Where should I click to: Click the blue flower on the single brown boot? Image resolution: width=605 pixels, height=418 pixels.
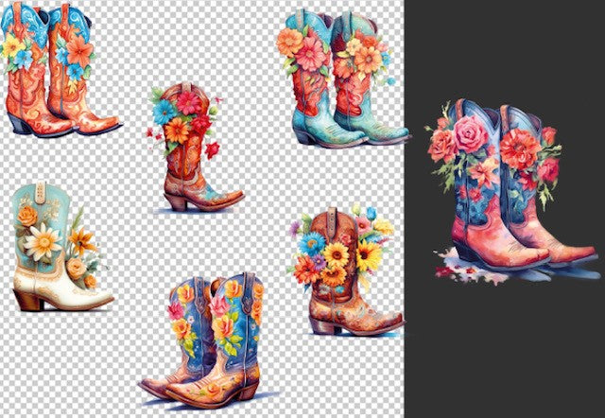click(x=164, y=111)
